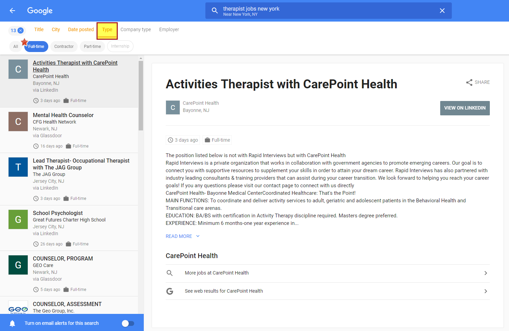This screenshot has height=331, width=509.
Task: Click the results list scrollbar thumb
Action: [x=141, y=96]
